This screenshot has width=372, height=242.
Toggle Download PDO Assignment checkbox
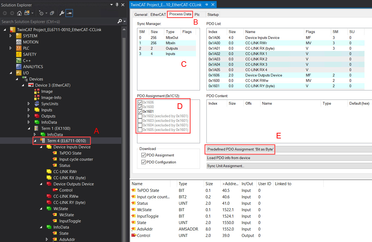(x=144, y=155)
